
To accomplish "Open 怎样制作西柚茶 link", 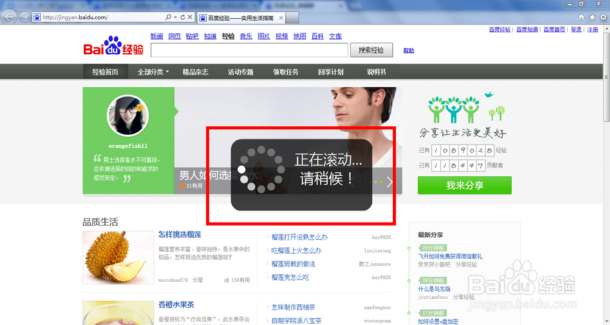I will pos(293,307).
